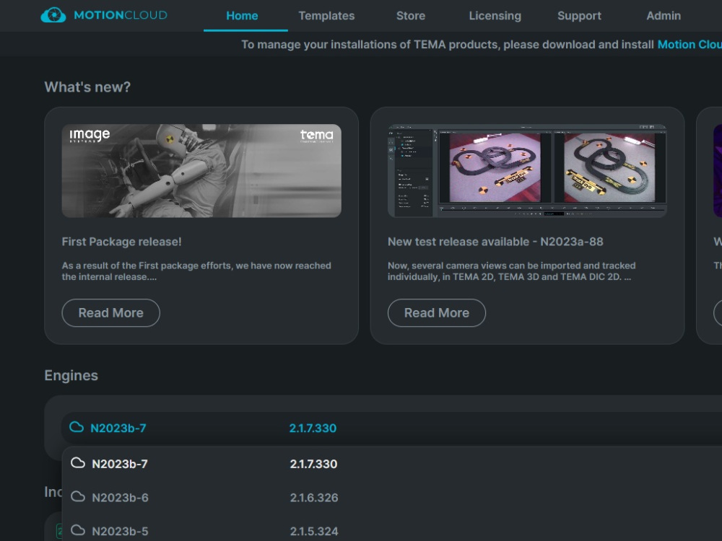722x541 pixels.
Task: Click the purple thumbnail of third news card
Action: 718,171
